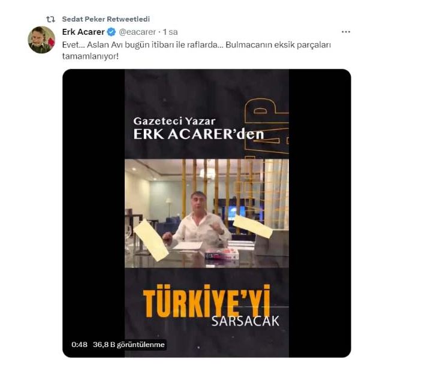Click the white SARSACAK text in the video

point(245,321)
